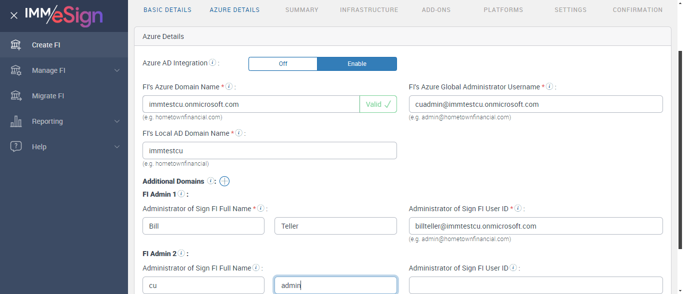Close the sidebar with the X icon
The width and height of the screenshot is (683, 294).
click(14, 15)
